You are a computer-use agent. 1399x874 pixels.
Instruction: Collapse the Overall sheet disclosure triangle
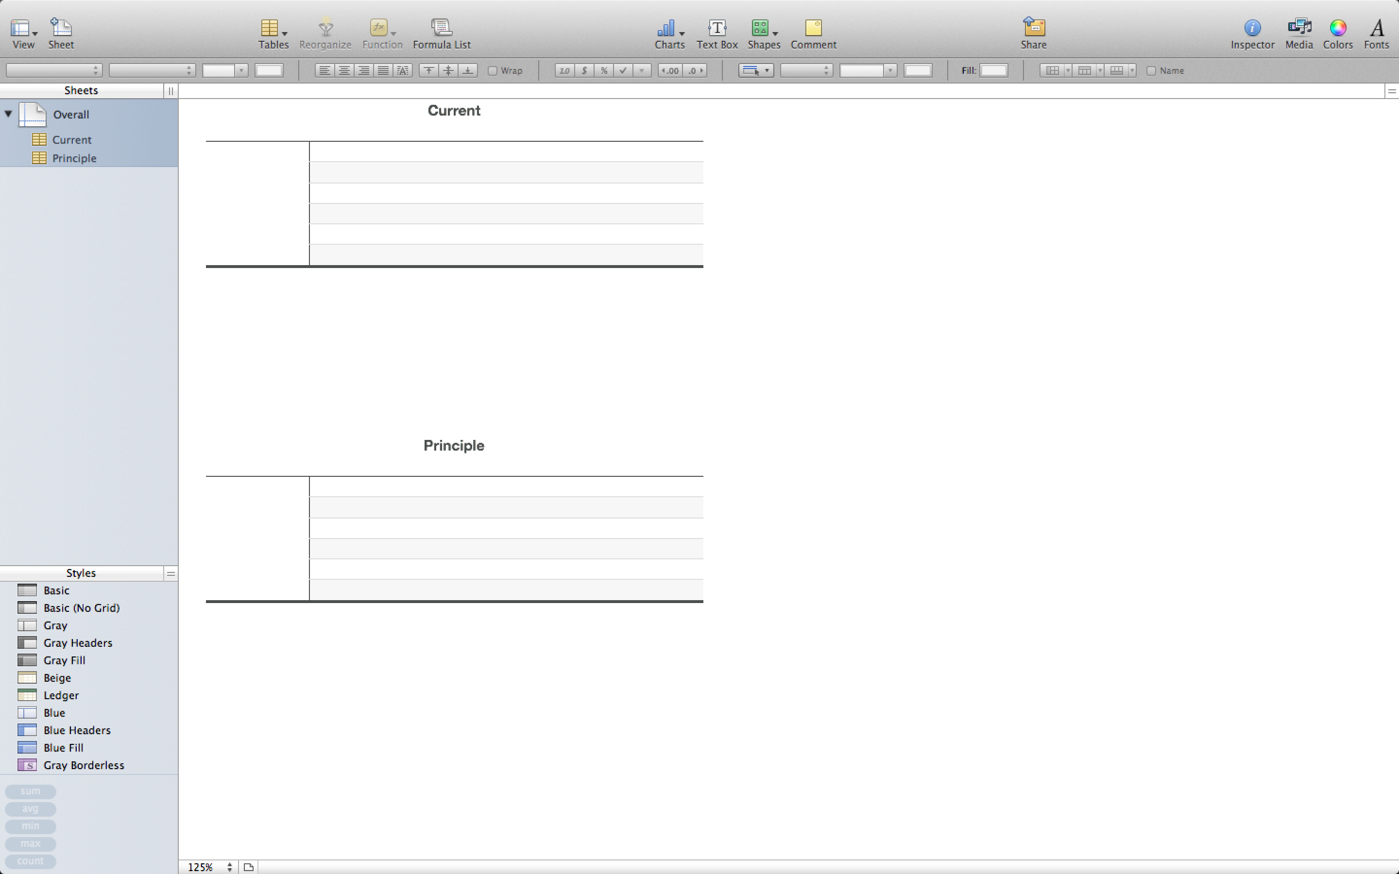click(x=9, y=114)
